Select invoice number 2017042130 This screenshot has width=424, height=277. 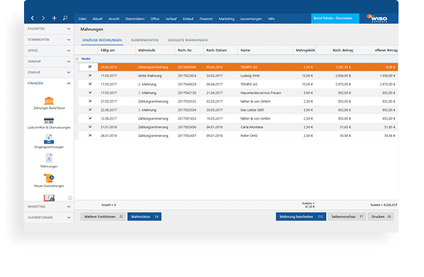[187, 93]
